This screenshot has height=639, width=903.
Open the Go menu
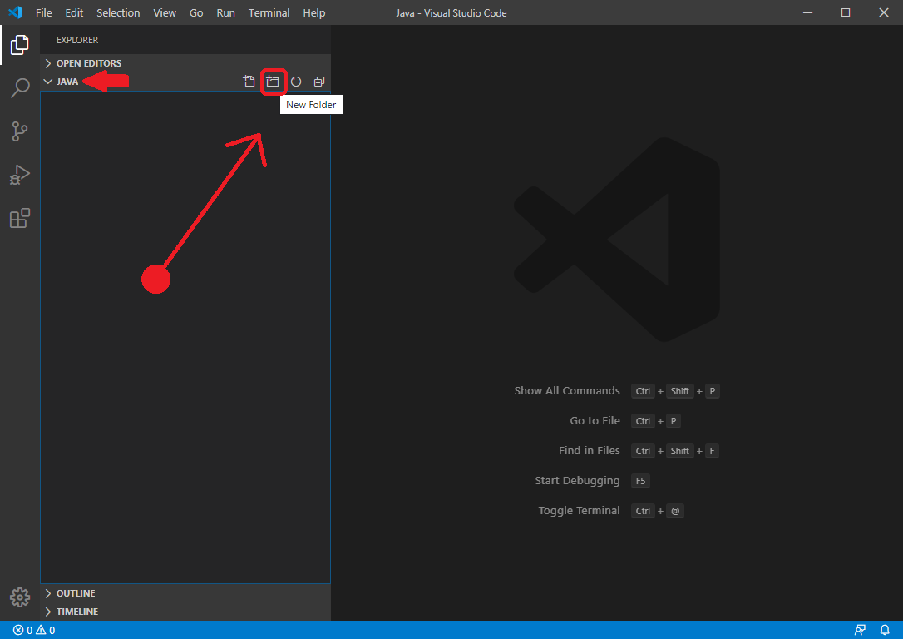[x=196, y=12]
